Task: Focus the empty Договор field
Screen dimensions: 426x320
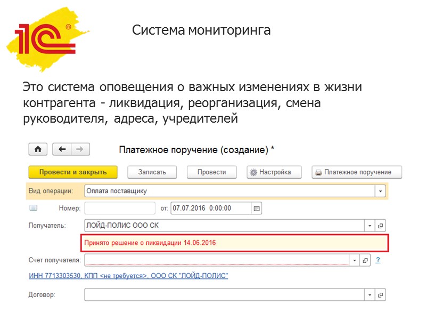Action: (x=224, y=295)
